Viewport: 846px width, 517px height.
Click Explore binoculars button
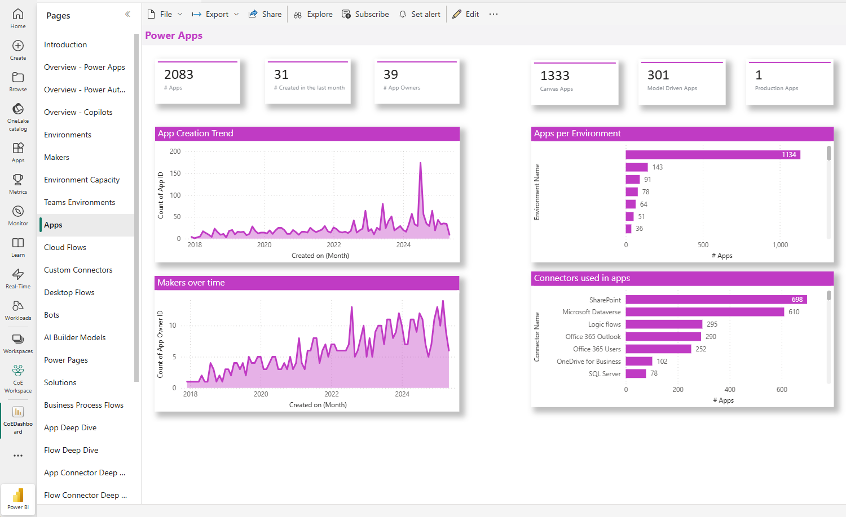coord(313,14)
